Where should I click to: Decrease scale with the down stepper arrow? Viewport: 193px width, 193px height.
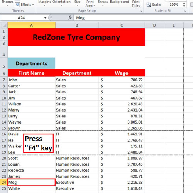[184, 6]
